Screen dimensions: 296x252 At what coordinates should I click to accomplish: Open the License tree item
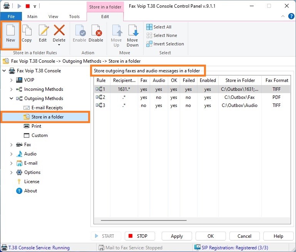[x=28, y=182]
